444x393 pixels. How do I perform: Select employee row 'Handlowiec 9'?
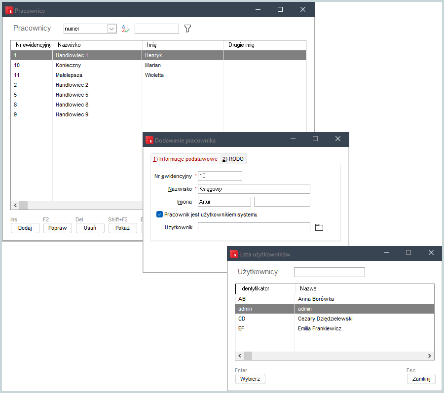[x=158, y=114]
